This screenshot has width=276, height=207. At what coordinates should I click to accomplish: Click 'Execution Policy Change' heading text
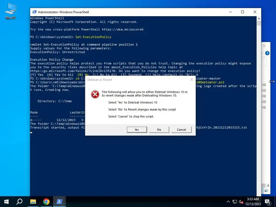(52, 60)
